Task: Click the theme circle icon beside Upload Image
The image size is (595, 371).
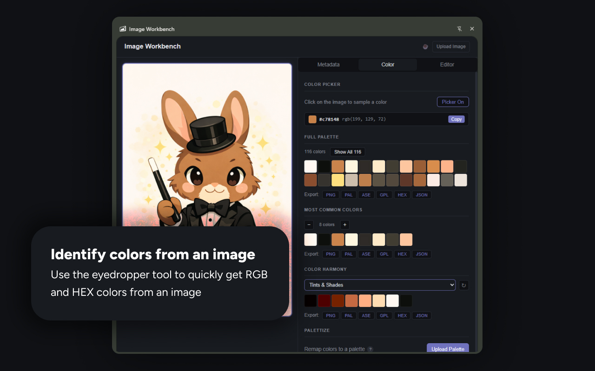Action: (425, 46)
